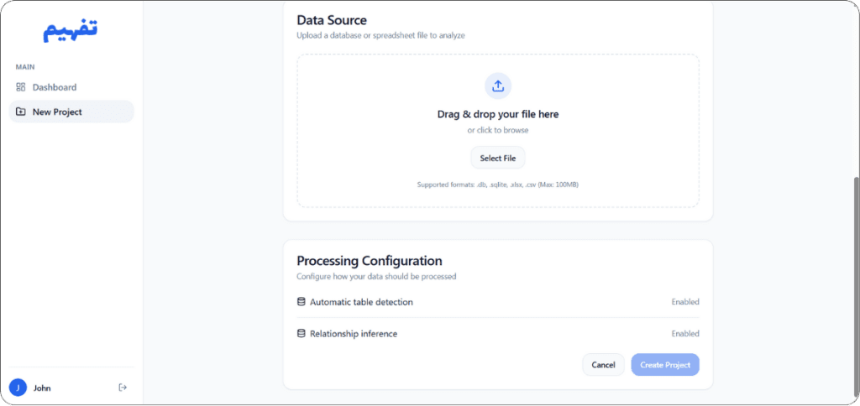
Task: Click the Create Project button
Action: (665, 365)
